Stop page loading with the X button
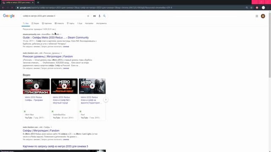The image size is (271, 152). 12,8
